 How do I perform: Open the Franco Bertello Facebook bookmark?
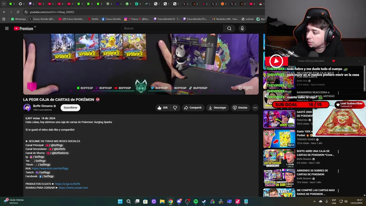(111, 19)
